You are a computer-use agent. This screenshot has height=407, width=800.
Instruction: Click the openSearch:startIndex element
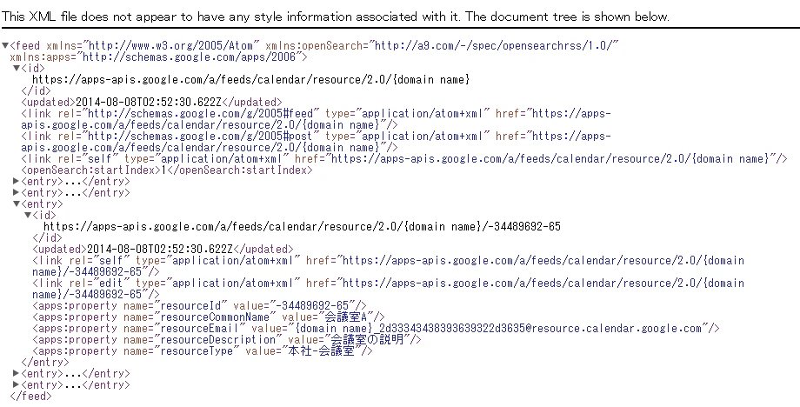(167, 170)
